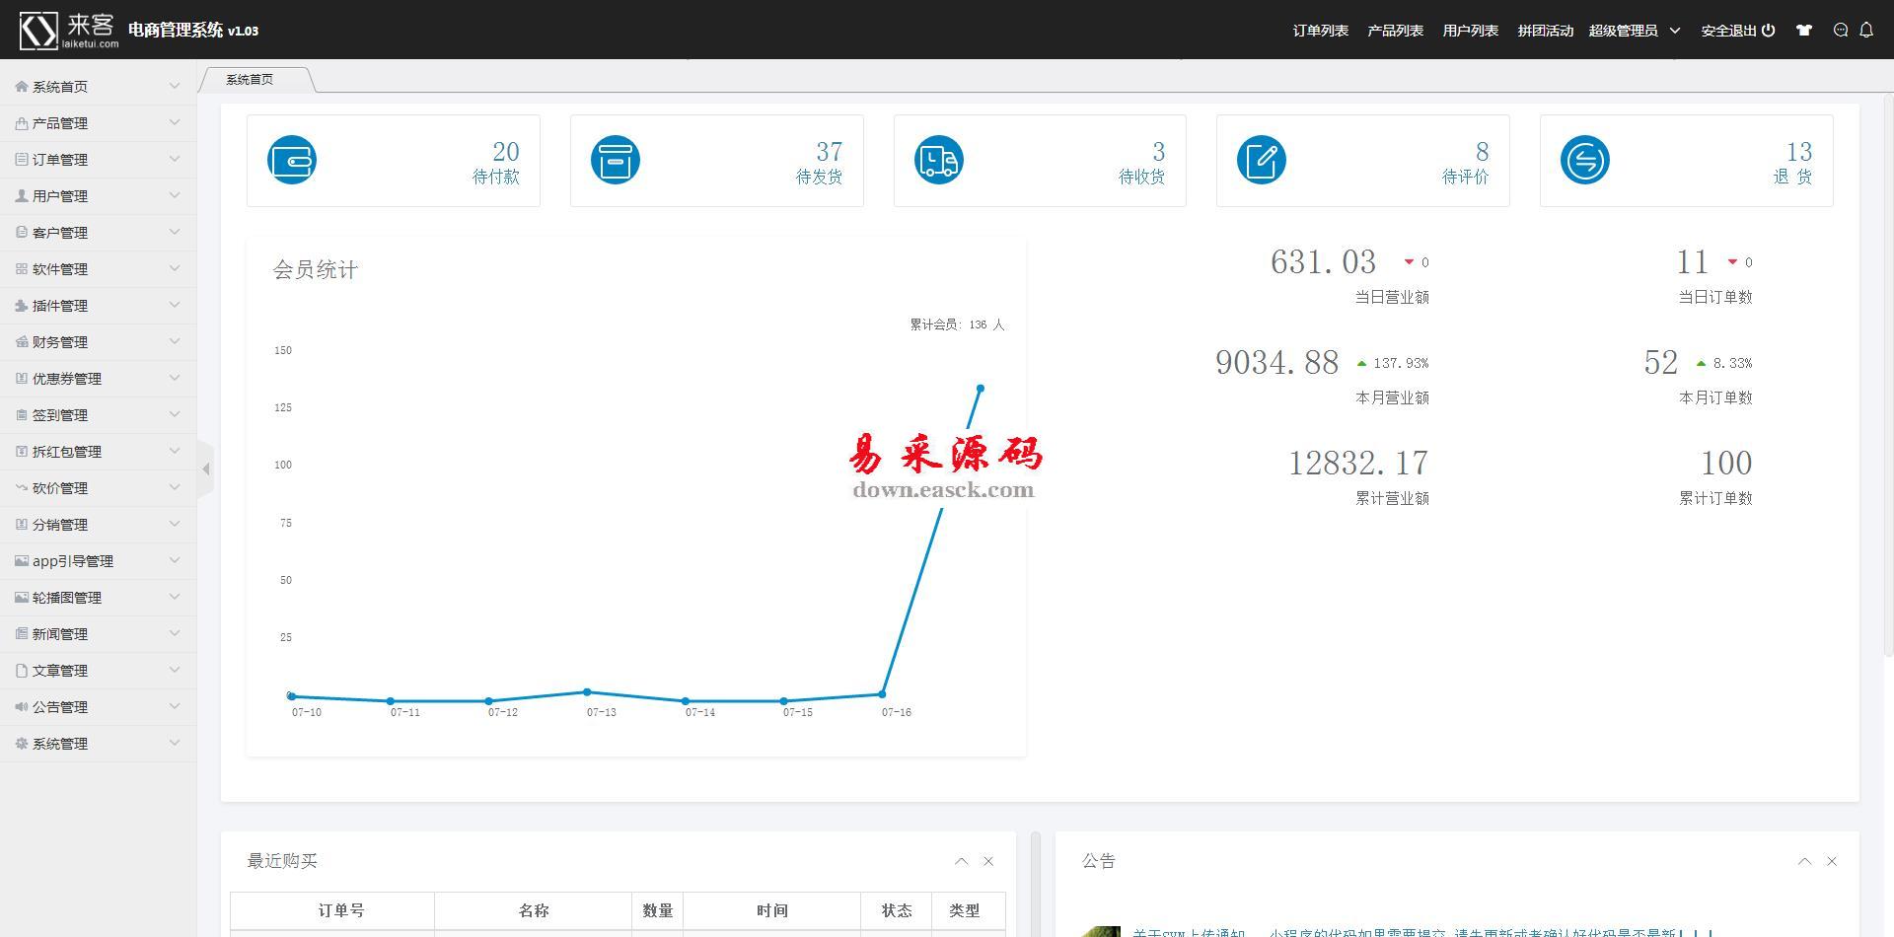Open 财务管理 in the sidebar
The height and width of the screenshot is (937, 1894).
(x=98, y=342)
